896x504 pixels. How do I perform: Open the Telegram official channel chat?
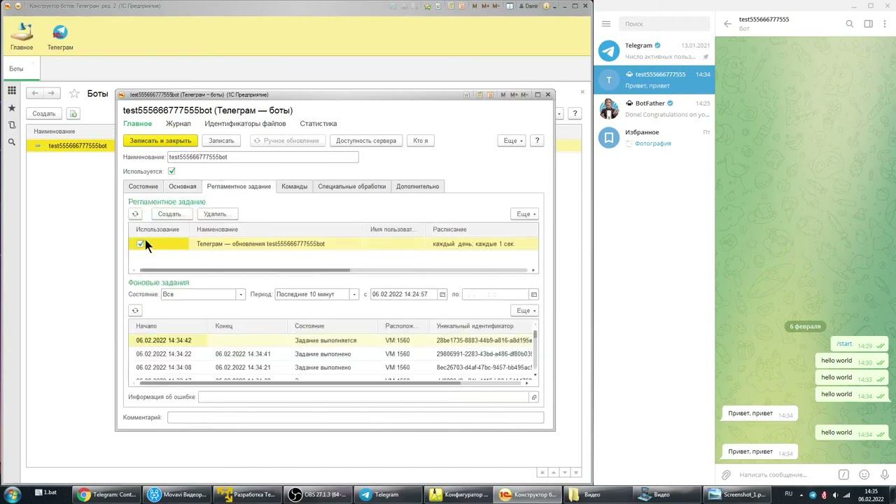point(654,50)
